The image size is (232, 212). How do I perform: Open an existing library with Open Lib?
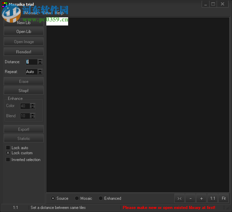[x=24, y=31]
